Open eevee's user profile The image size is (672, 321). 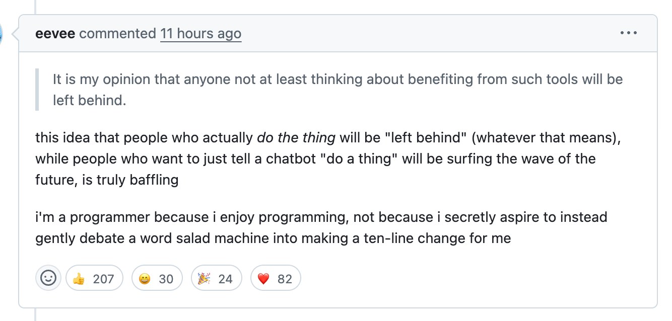coord(55,34)
